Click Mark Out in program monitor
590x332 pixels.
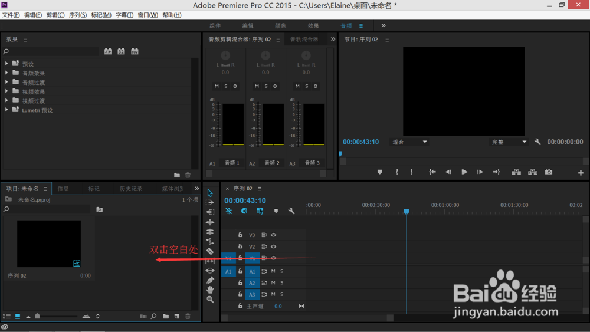point(411,172)
